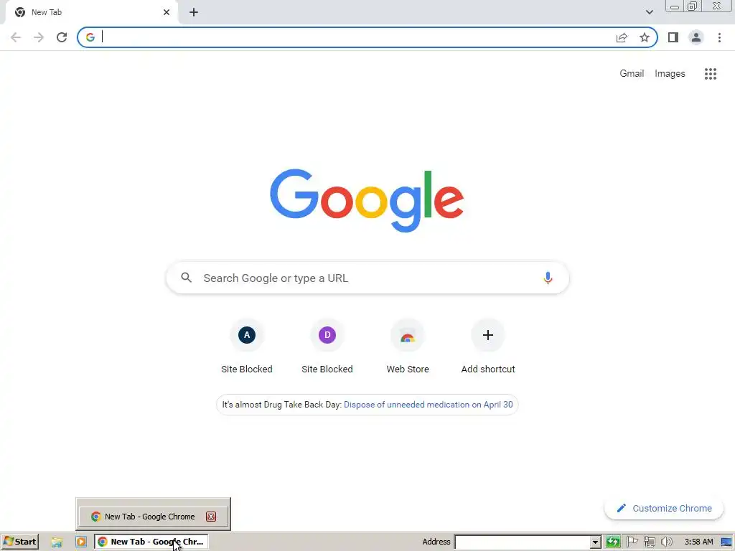
Task: Expand the tab search chevron
Action: (x=649, y=12)
